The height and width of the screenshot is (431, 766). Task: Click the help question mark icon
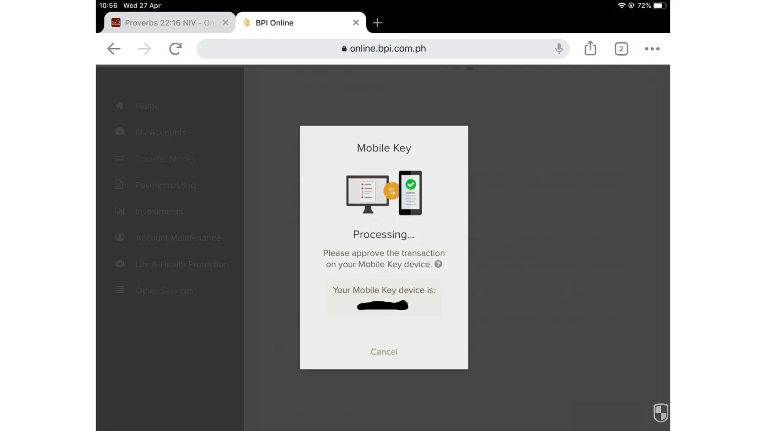(438, 264)
